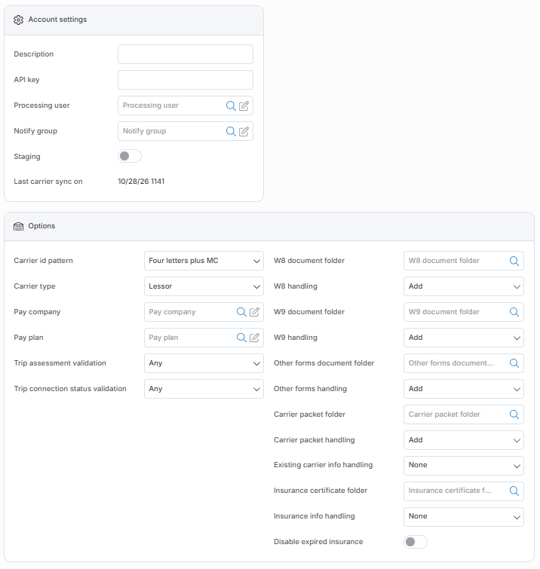Click the Processing user search icon
The width and height of the screenshot is (540, 569).
[x=231, y=106]
